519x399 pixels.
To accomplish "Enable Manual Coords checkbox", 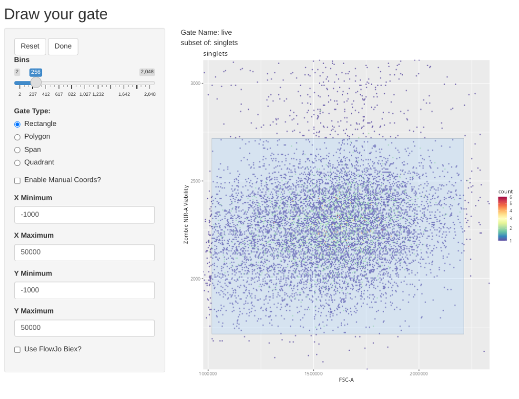I will [x=17, y=180].
